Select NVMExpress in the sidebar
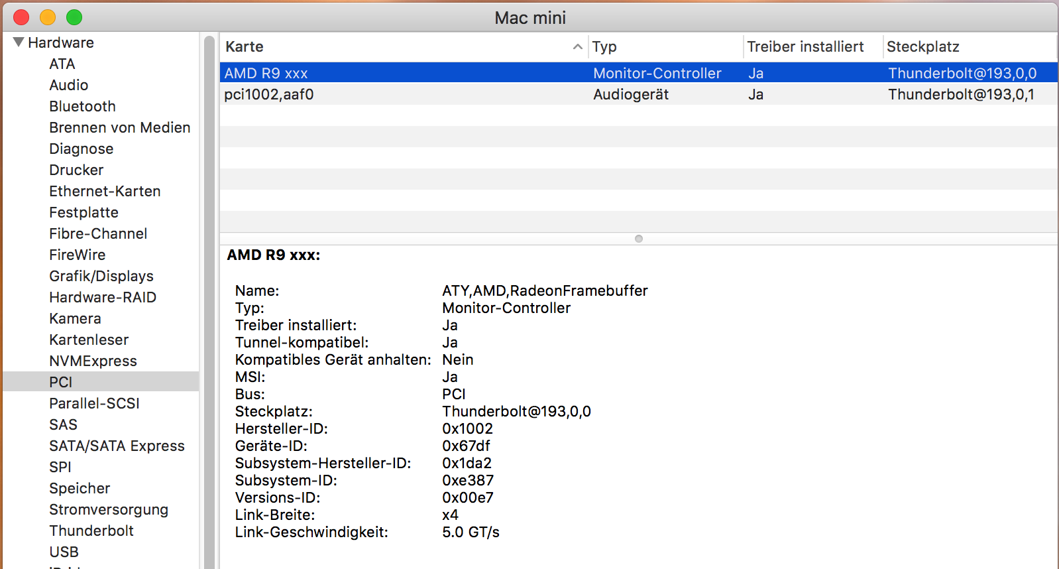This screenshot has width=1059, height=569. coord(93,361)
